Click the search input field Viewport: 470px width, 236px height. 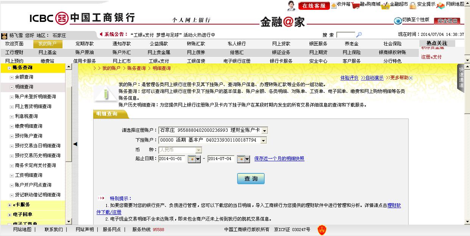[x=345, y=35]
